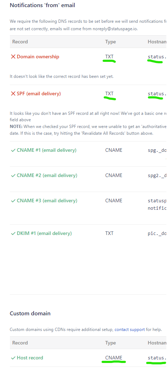The image size is (167, 369).
Task: Click the CNAME #1 (email delivery) label
Action: pyautogui.click(x=47, y=150)
